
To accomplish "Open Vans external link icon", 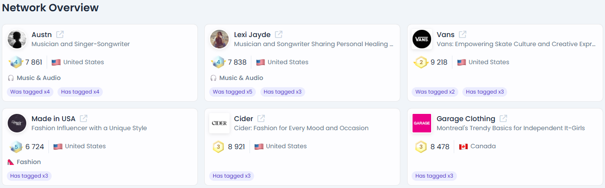I will (463, 34).
